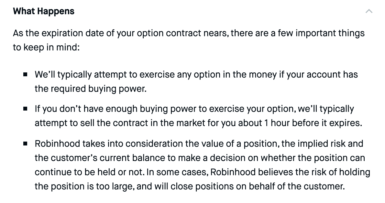Click the bullet text starting 'We'll typically attempt'

(x=196, y=81)
